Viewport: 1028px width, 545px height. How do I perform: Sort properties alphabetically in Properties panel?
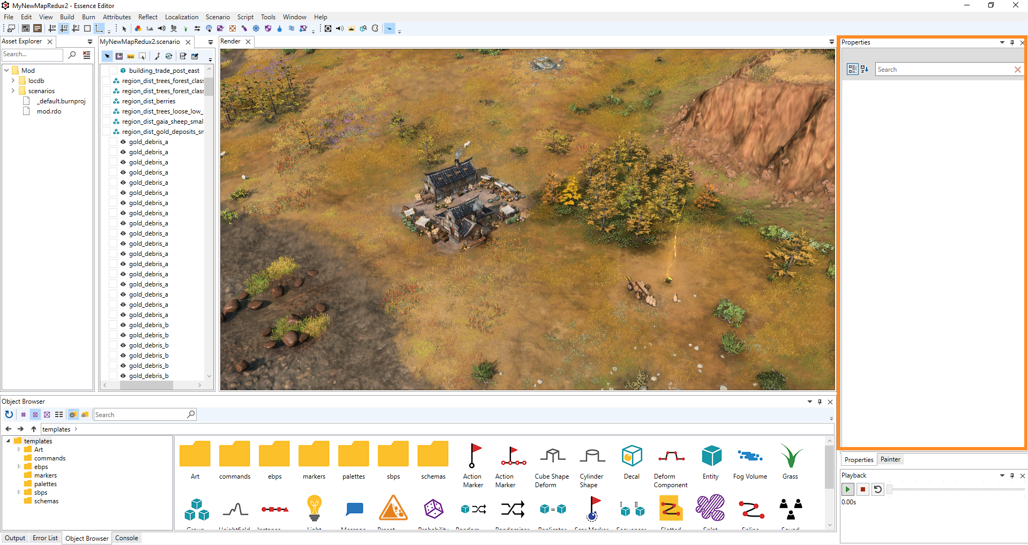coord(865,69)
